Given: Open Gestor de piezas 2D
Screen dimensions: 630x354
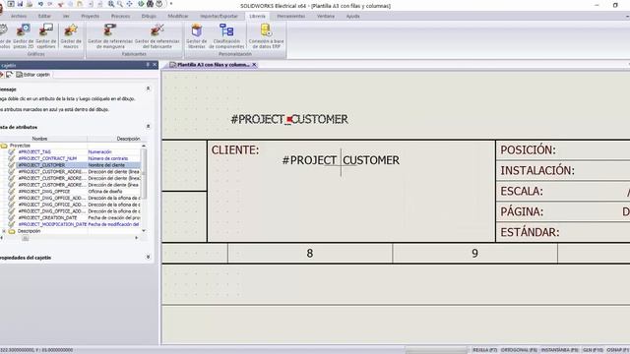Looking at the screenshot, I should click(x=24, y=36).
